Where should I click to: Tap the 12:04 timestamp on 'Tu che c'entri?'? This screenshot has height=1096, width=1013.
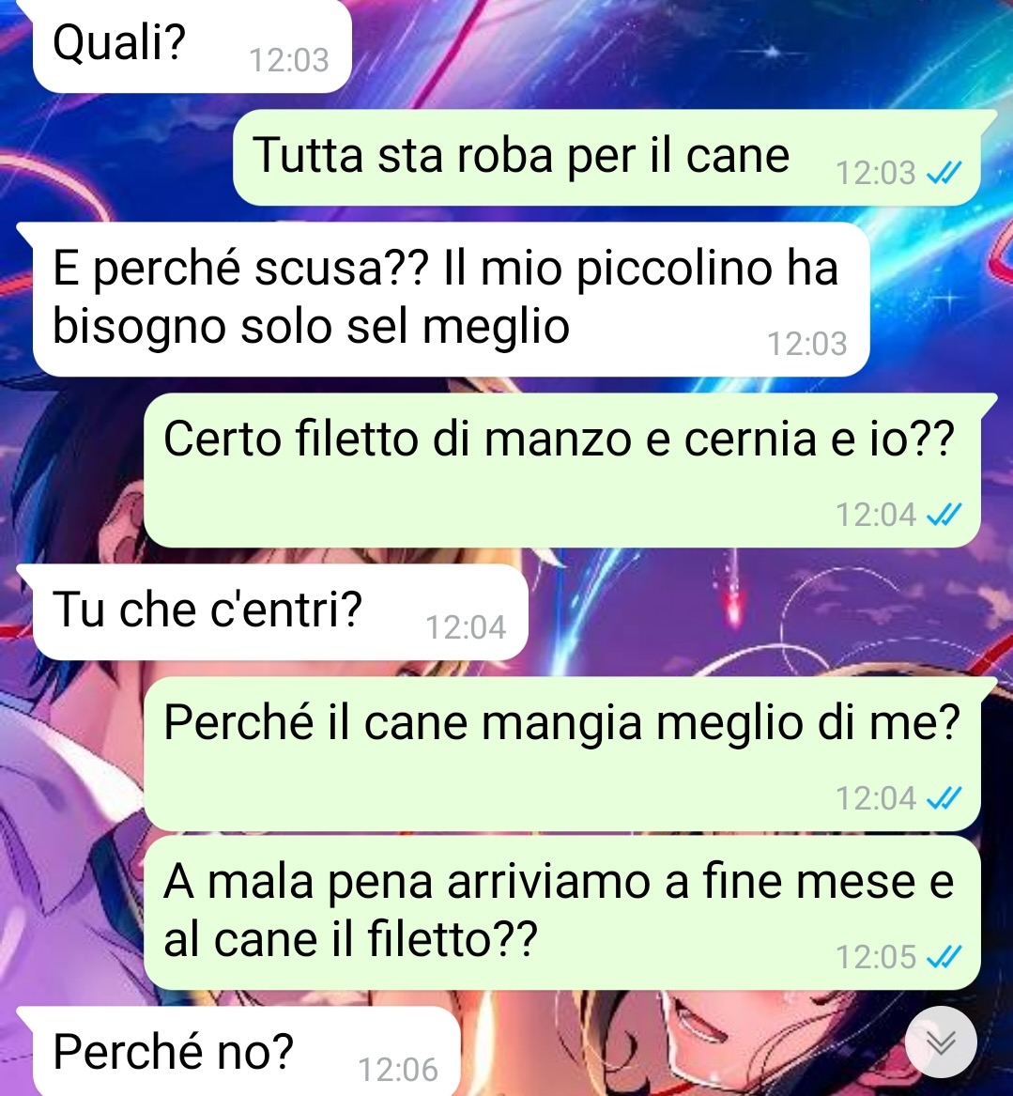point(466,627)
